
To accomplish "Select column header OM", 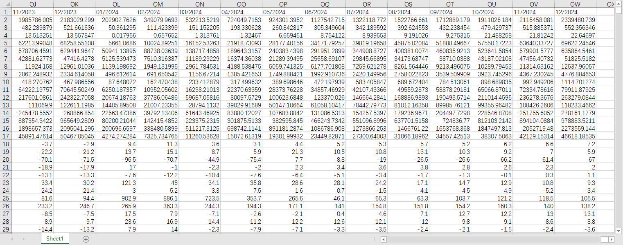I will pos(158,4).
